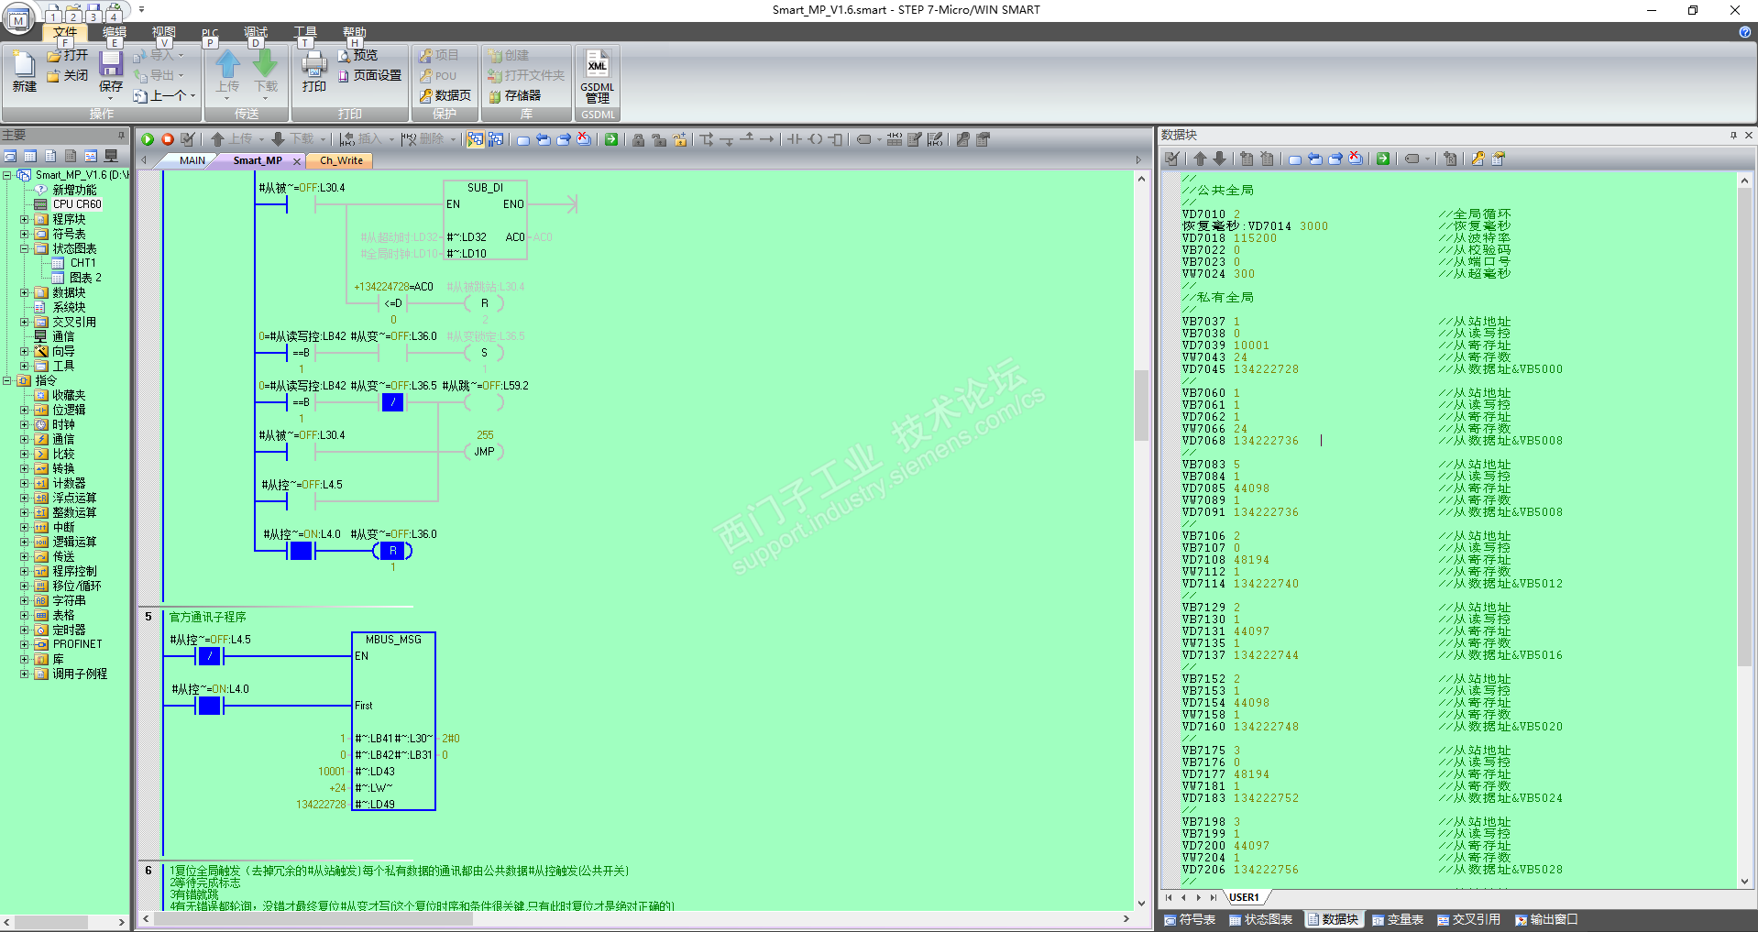Open the 调试 ribbon tab
This screenshot has width=1758, height=932.
[256, 32]
